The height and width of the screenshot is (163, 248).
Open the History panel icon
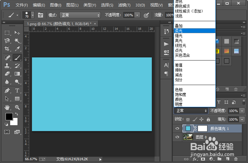coord(166,31)
